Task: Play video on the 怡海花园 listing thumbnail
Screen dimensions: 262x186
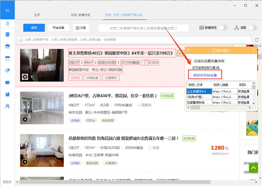Action: (25, 162)
